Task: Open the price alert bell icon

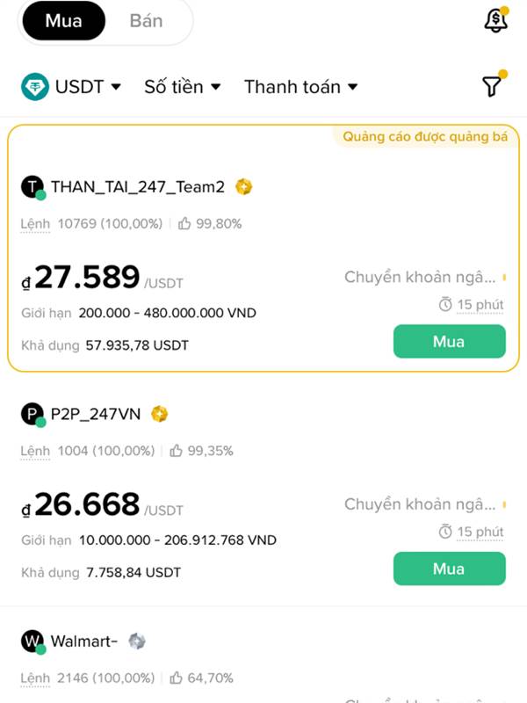Action: pyautogui.click(x=496, y=19)
